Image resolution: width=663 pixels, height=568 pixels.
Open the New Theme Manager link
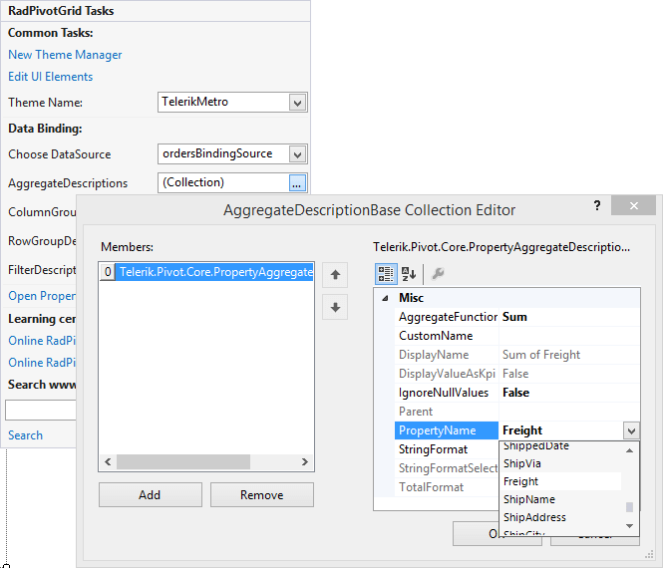click(65, 55)
